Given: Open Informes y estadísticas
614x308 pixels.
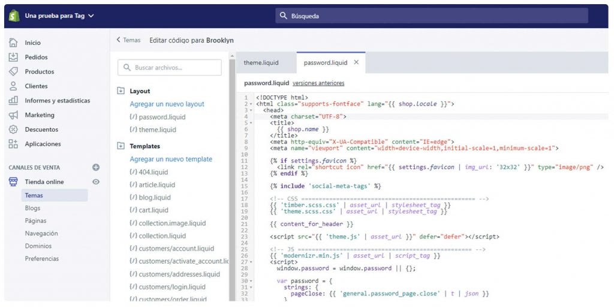Looking at the screenshot, I should (57, 101).
